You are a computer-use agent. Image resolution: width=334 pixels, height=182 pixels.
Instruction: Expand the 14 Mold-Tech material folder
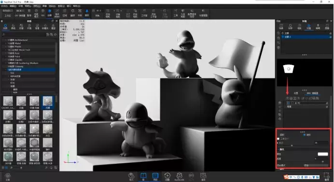click(6, 50)
